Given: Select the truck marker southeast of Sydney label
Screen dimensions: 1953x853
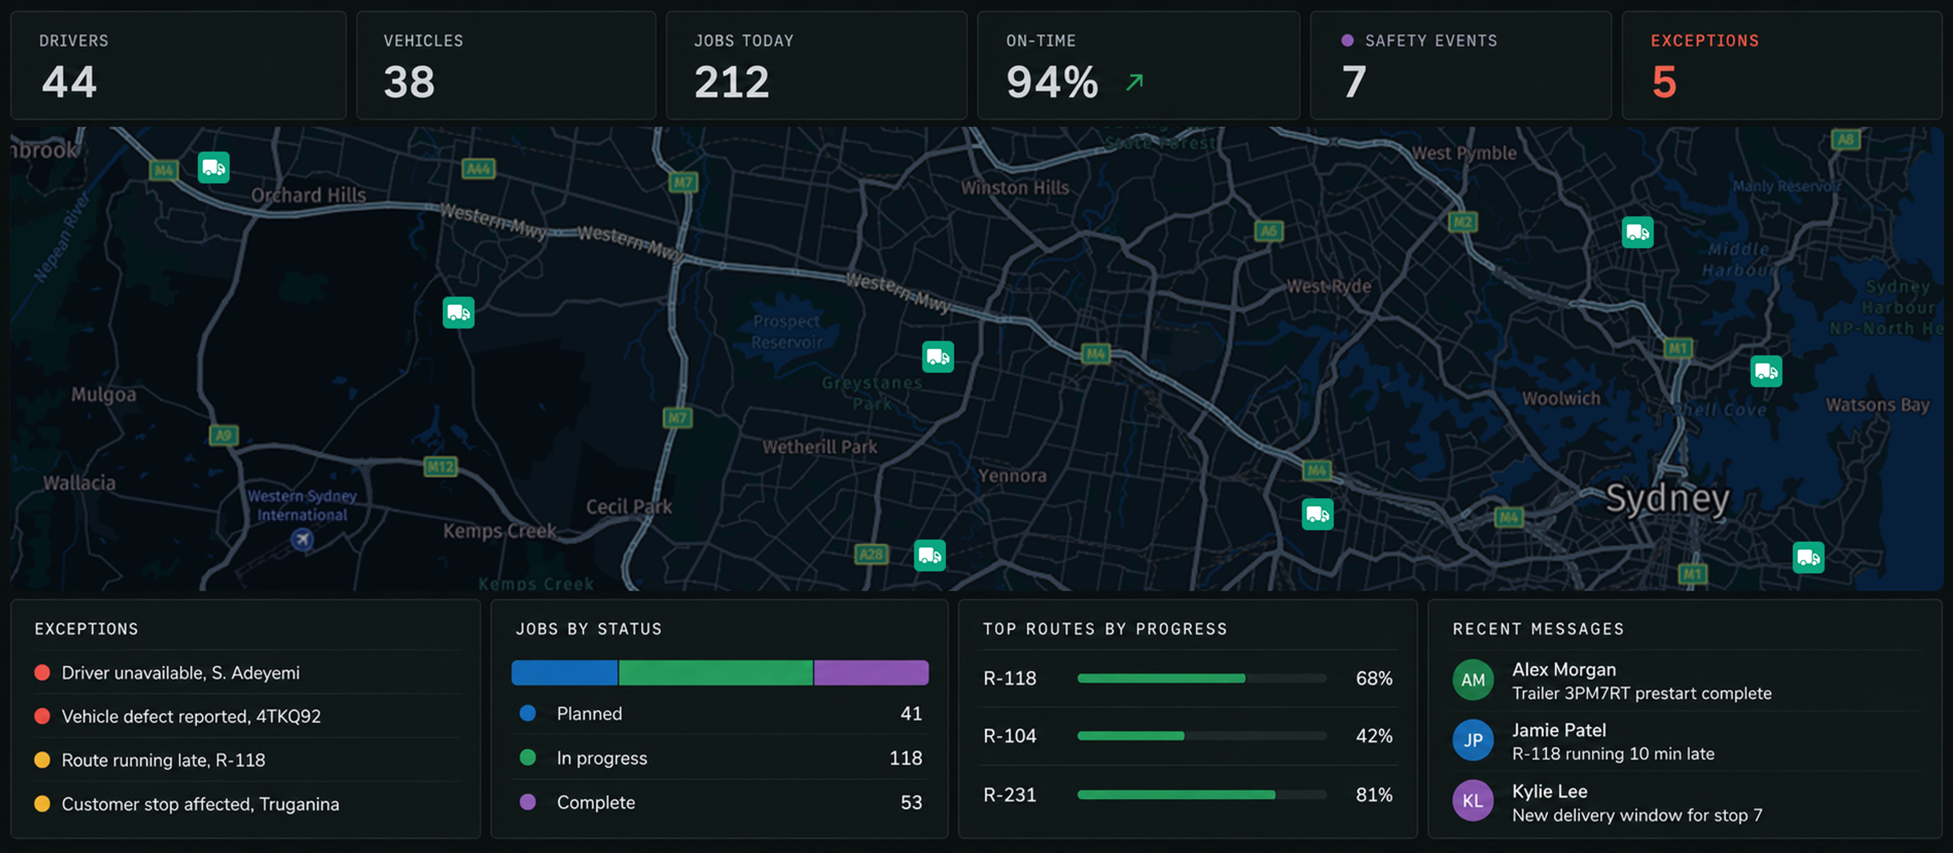Looking at the screenshot, I should tap(1808, 557).
